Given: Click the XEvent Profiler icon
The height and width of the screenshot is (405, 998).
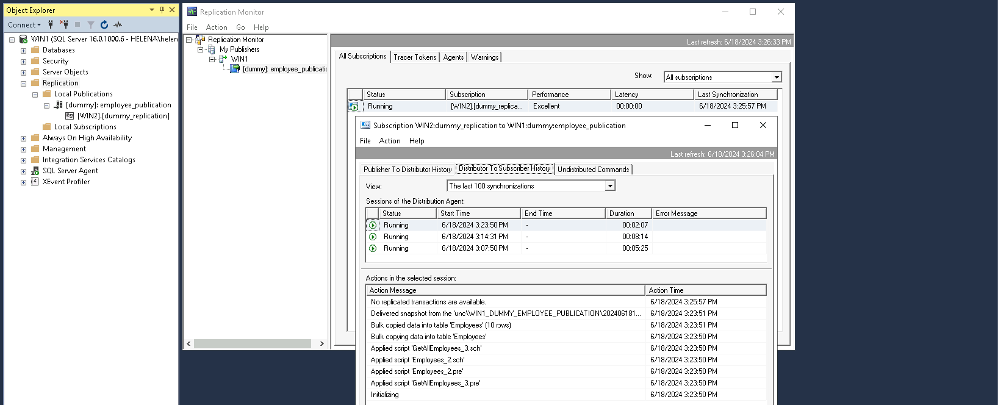Looking at the screenshot, I should (x=35, y=182).
